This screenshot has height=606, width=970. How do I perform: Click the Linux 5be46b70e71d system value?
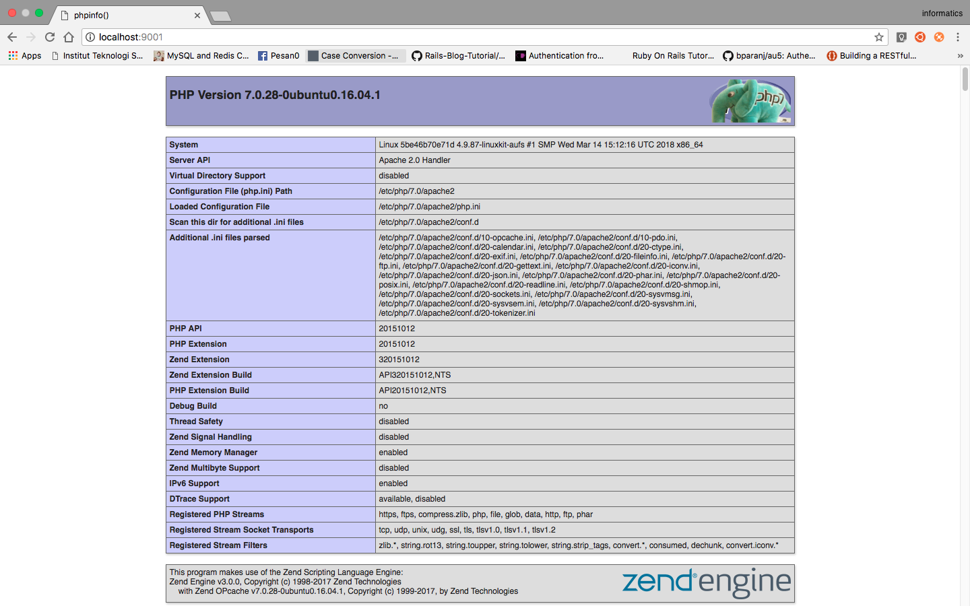pyautogui.click(x=541, y=145)
